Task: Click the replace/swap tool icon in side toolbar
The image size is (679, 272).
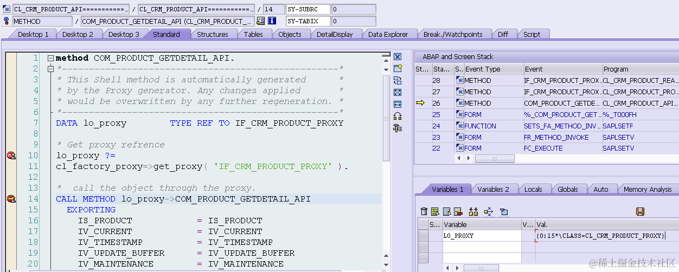Action: tap(398, 80)
